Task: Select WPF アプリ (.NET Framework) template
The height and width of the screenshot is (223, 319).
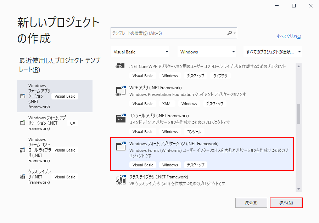Action: tap(202, 96)
